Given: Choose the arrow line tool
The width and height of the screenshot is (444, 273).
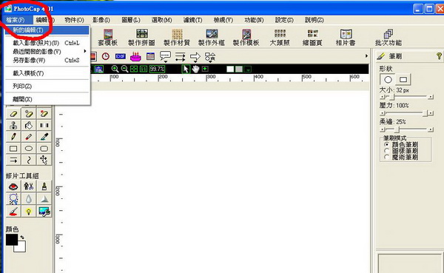Looking at the screenshot, I should [13, 160].
